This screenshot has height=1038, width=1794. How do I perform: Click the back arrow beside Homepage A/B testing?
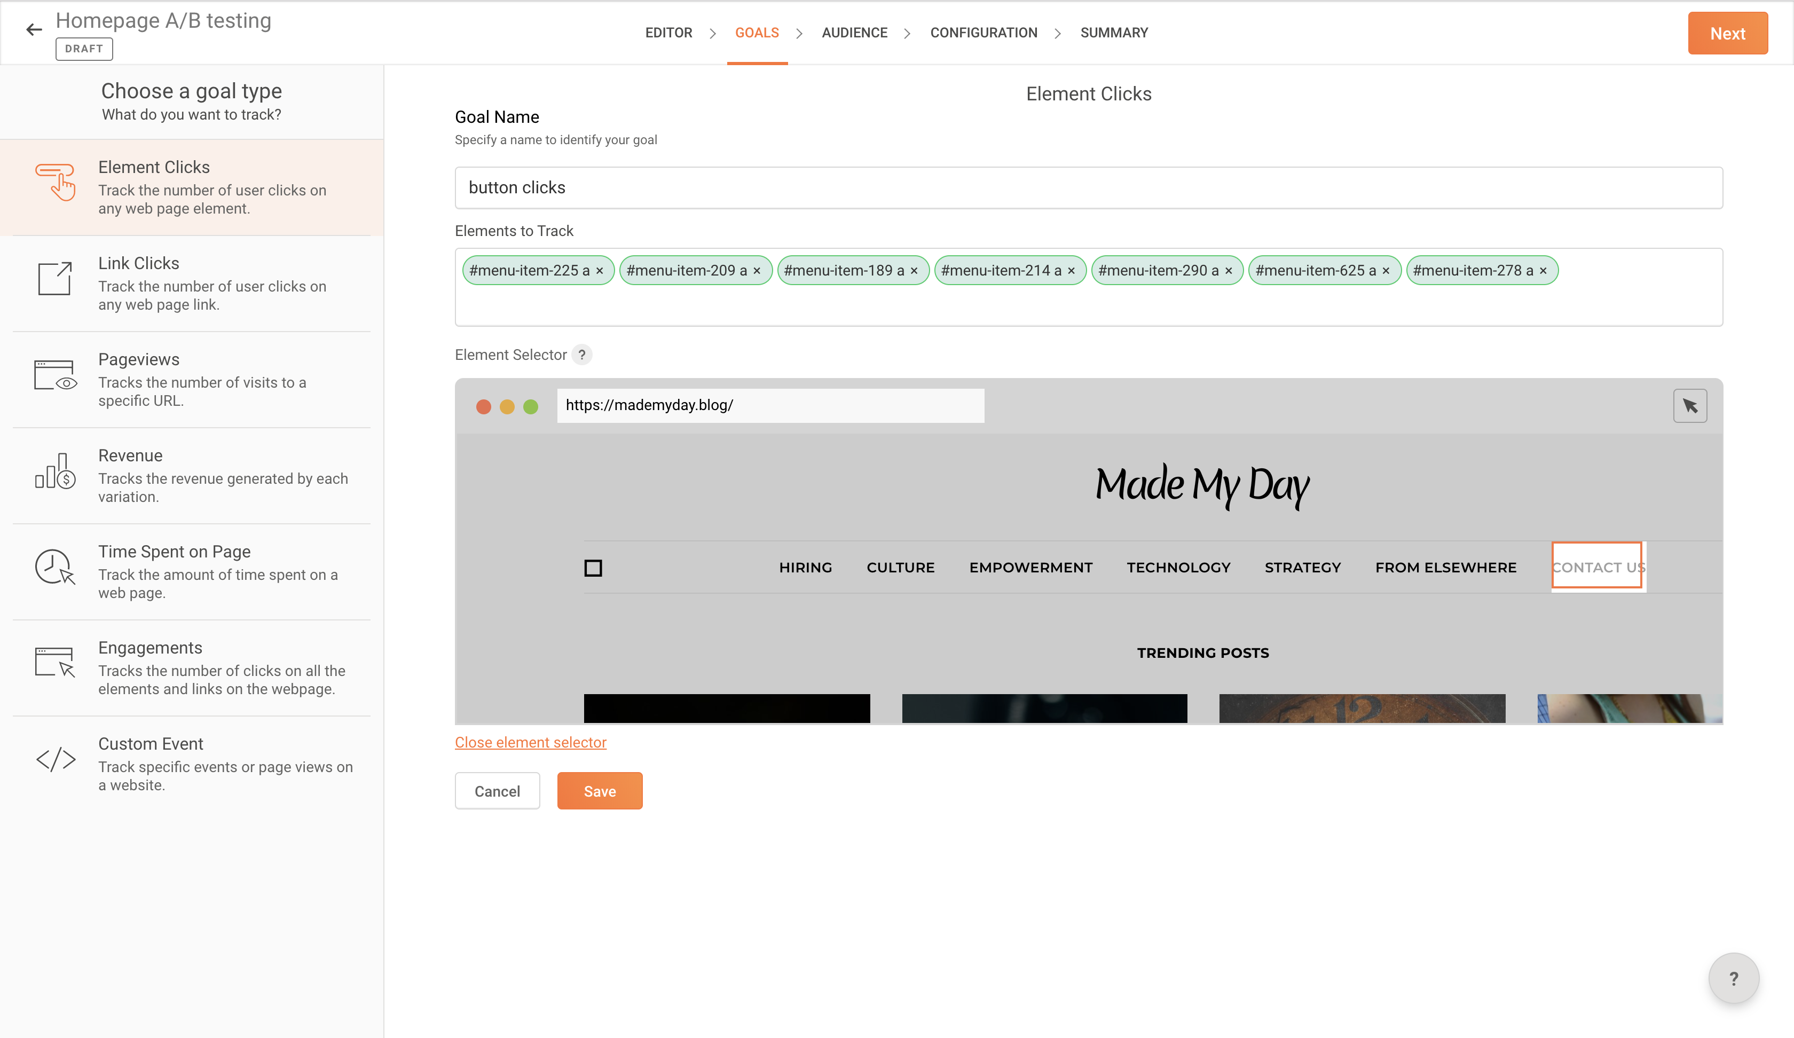coord(34,30)
